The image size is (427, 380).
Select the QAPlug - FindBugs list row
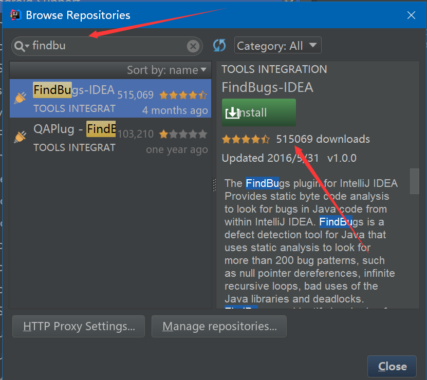[110, 137]
